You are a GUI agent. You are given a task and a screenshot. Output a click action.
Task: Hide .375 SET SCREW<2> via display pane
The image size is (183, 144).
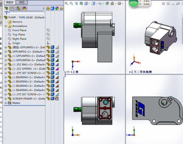[x=48, y=94]
